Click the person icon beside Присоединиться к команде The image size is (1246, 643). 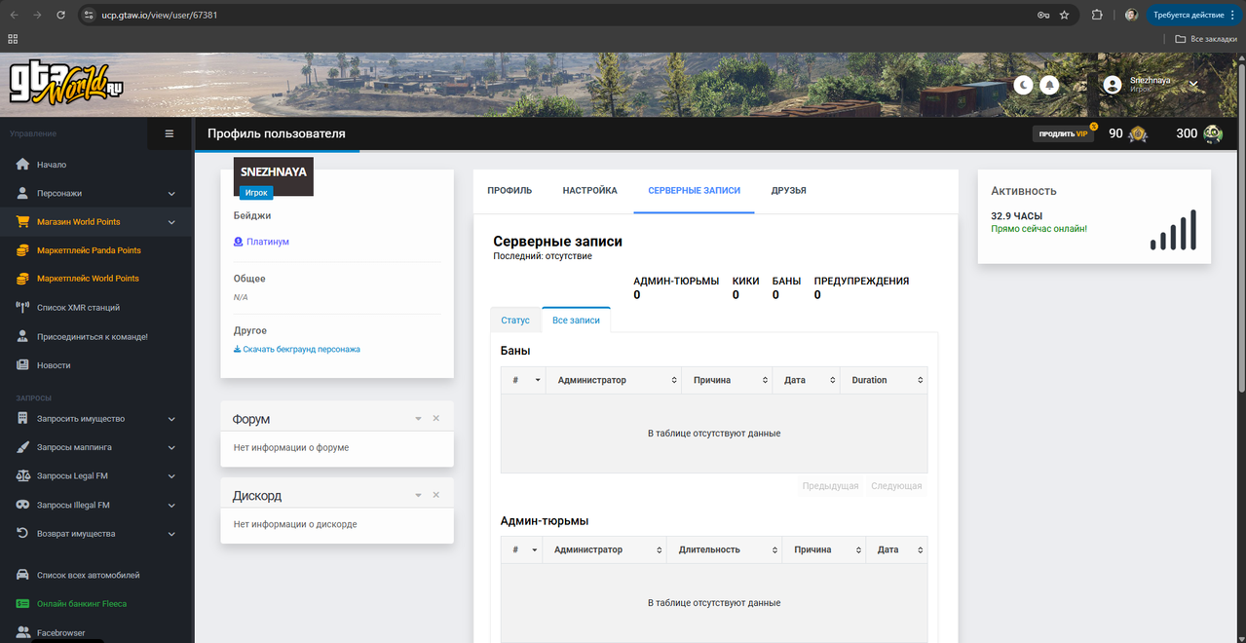point(22,337)
